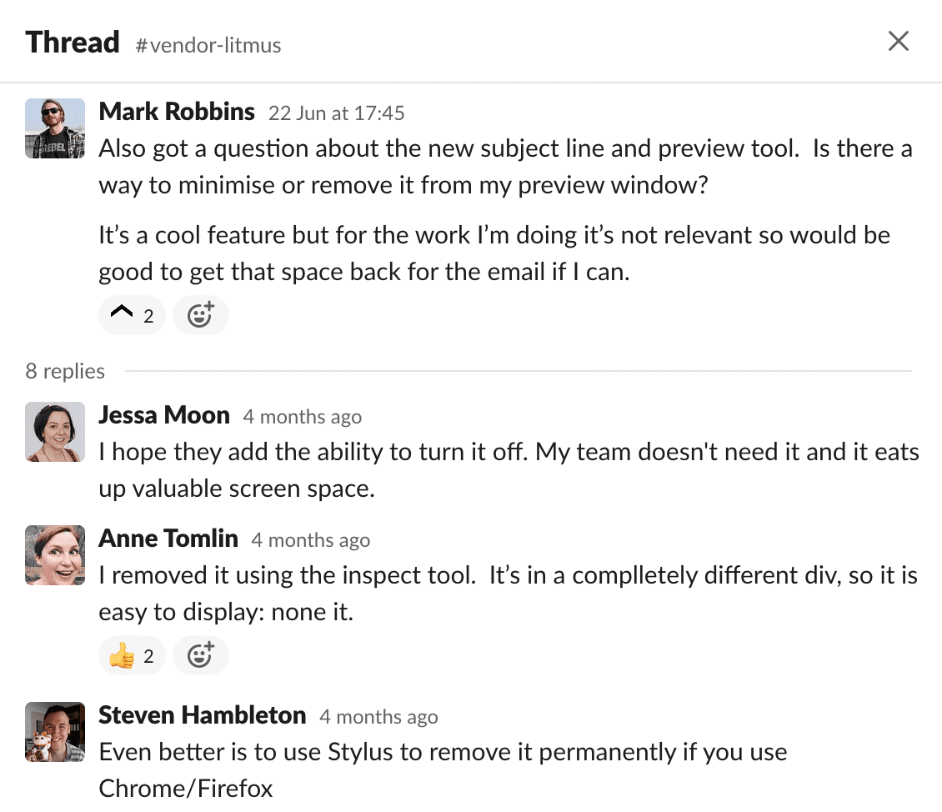The image size is (942, 812).
Task: Click Jessa Moon's avatar
Action: 55,432
